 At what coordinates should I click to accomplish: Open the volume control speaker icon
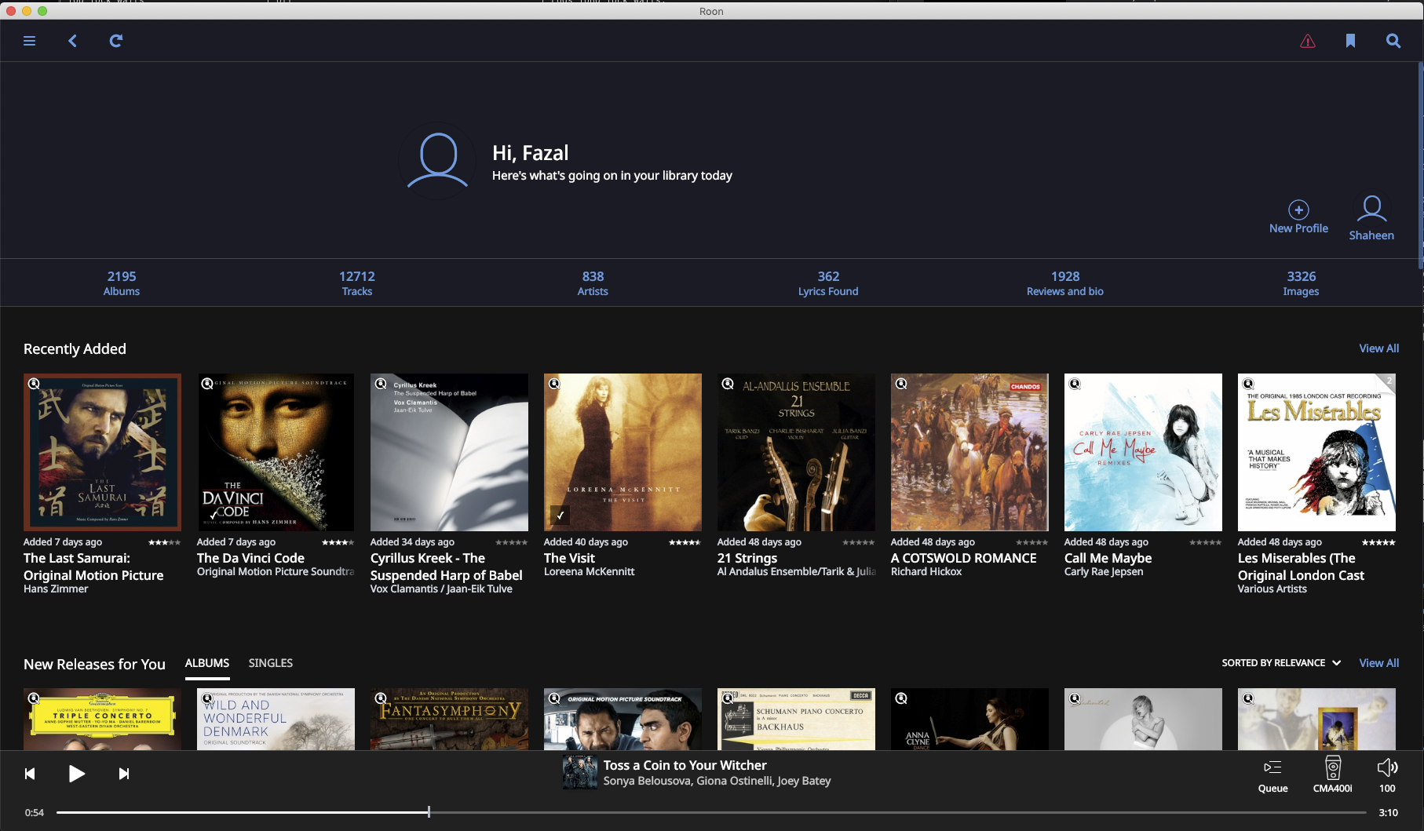click(x=1387, y=774)
